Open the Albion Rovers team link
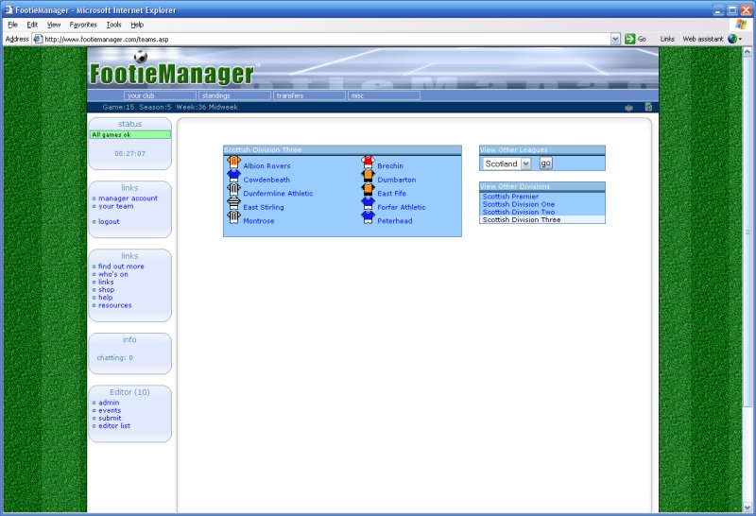 coord(266,166)
